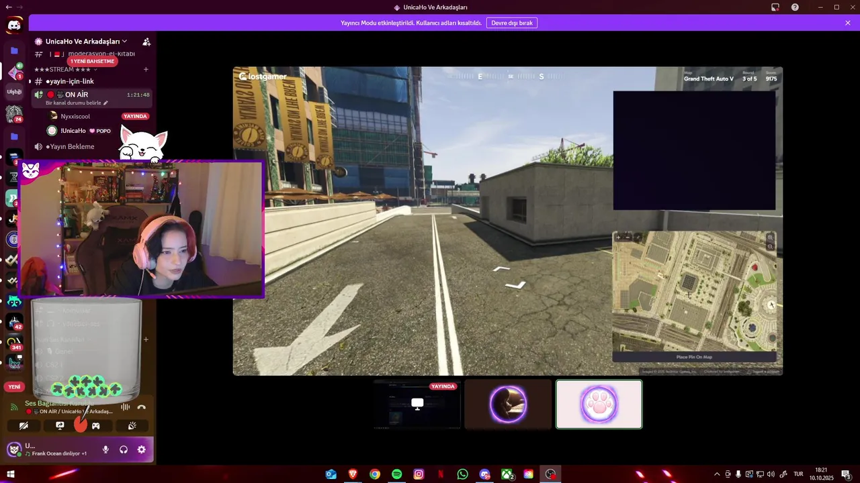Image resolution: width=860 pixels, height=483 pixels.
Task: Deafen with the headphones icon
Action: 124,449
